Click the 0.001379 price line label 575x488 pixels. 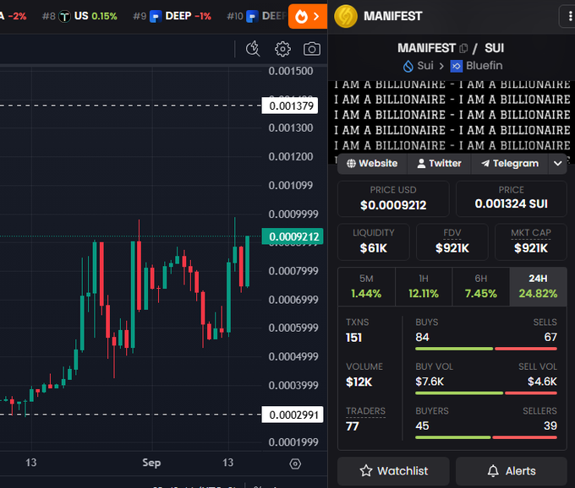point(290,106)
